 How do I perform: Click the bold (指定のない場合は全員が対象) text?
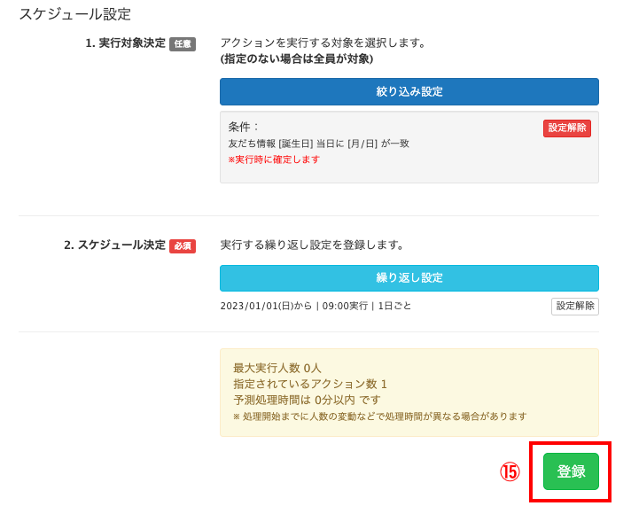coord(296,59)
